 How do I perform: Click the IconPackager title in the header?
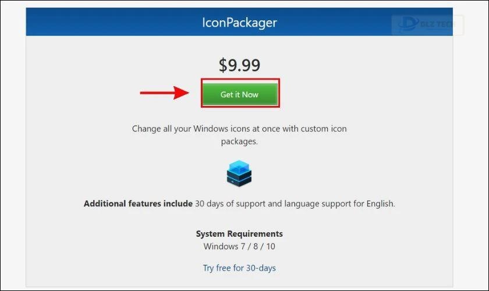click(239, 23)
